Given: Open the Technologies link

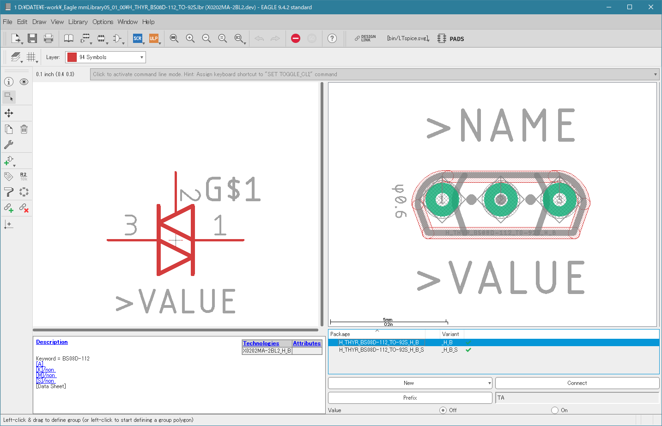Looking at the screenshot, I should click(x=261, y=343).
